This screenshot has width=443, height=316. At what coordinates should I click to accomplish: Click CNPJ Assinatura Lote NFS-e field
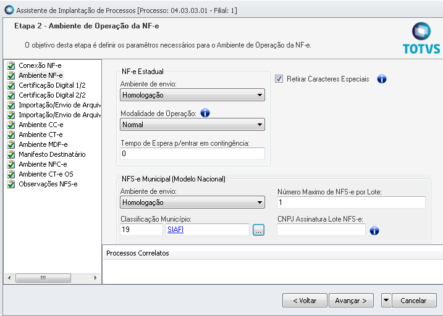coord(321,230)
